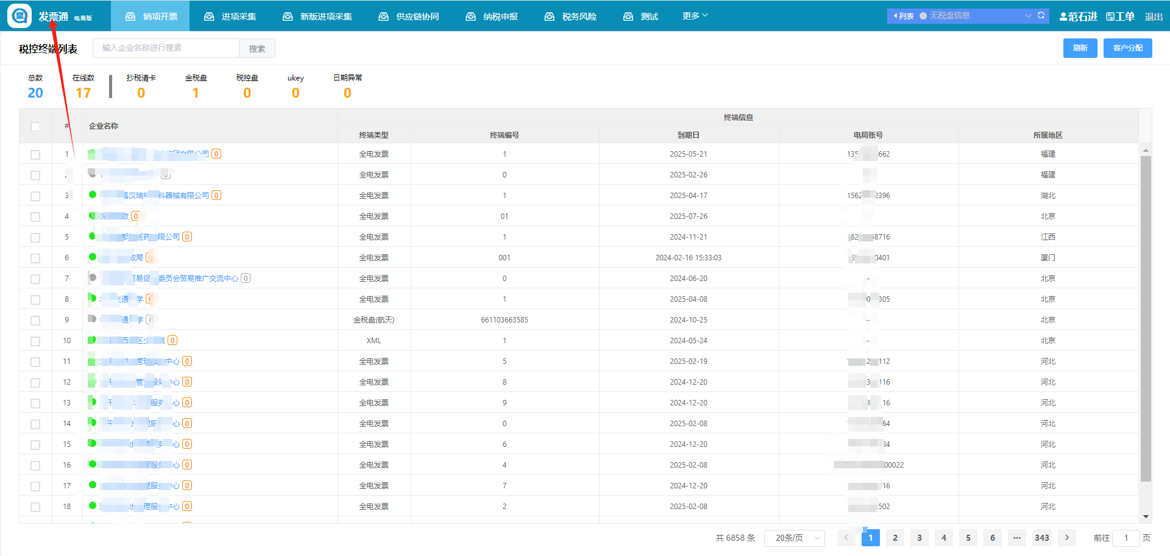
Task: Toggle the select-all checkbox in table header
Action: [x=35, y=126]
